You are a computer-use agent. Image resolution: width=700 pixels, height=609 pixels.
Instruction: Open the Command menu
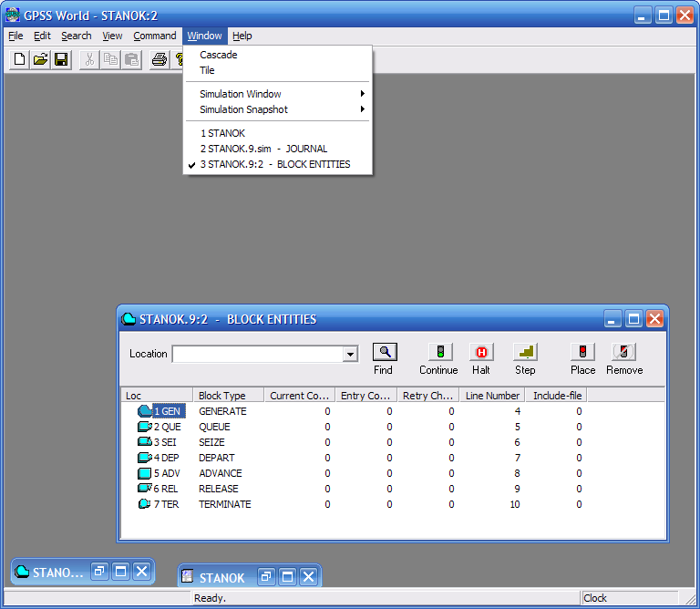tap(154, 36)
